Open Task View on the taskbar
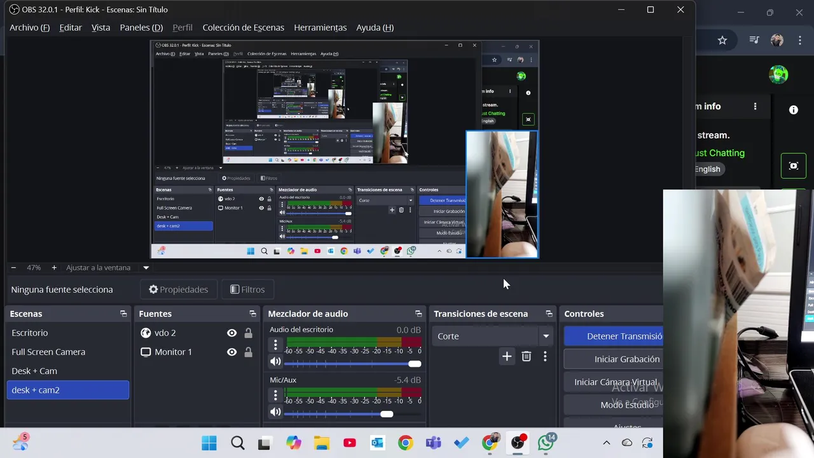Viewport: 814px width, 458px height. click(264, 443)
